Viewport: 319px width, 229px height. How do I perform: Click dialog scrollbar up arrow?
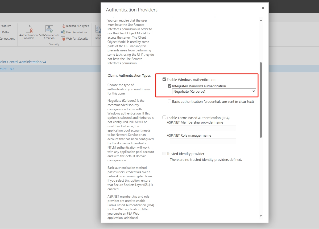click(261, 20)
